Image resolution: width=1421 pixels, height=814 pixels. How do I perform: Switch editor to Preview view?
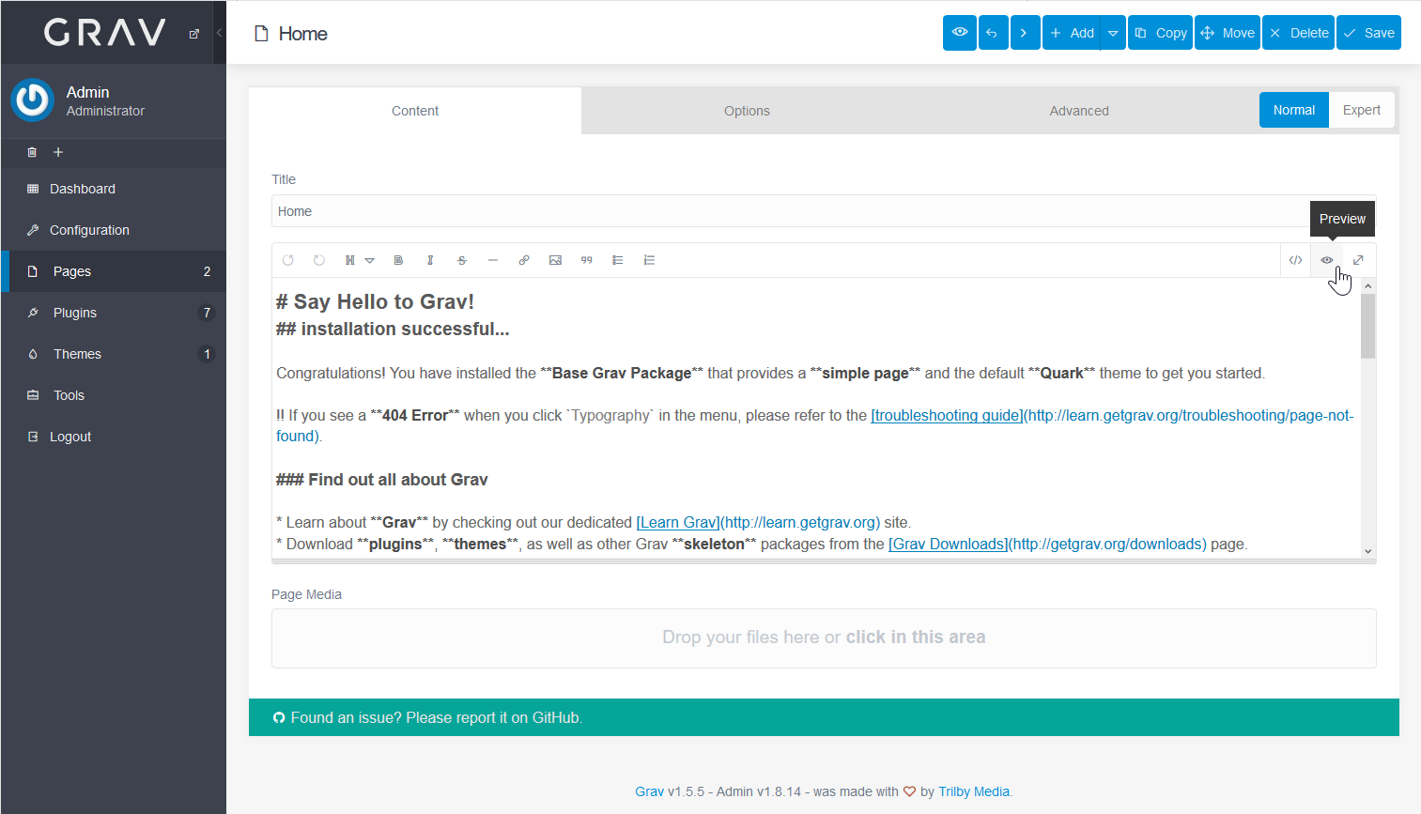point(1326,260)
